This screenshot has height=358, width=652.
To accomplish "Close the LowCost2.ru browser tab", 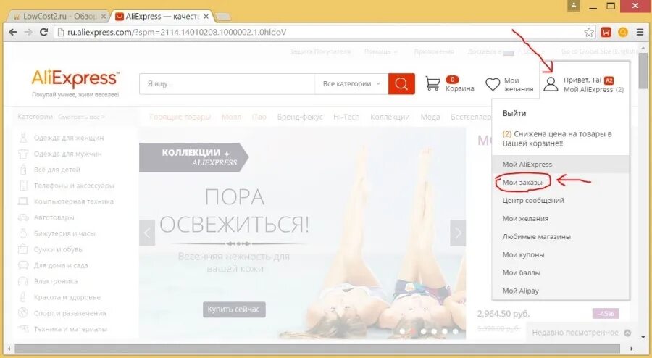I will [x=104, y=17].
